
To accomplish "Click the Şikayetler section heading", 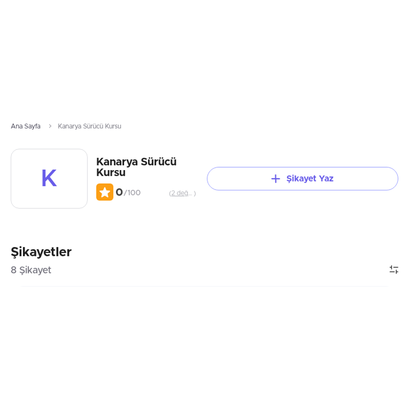I will (x=41, y=252).
